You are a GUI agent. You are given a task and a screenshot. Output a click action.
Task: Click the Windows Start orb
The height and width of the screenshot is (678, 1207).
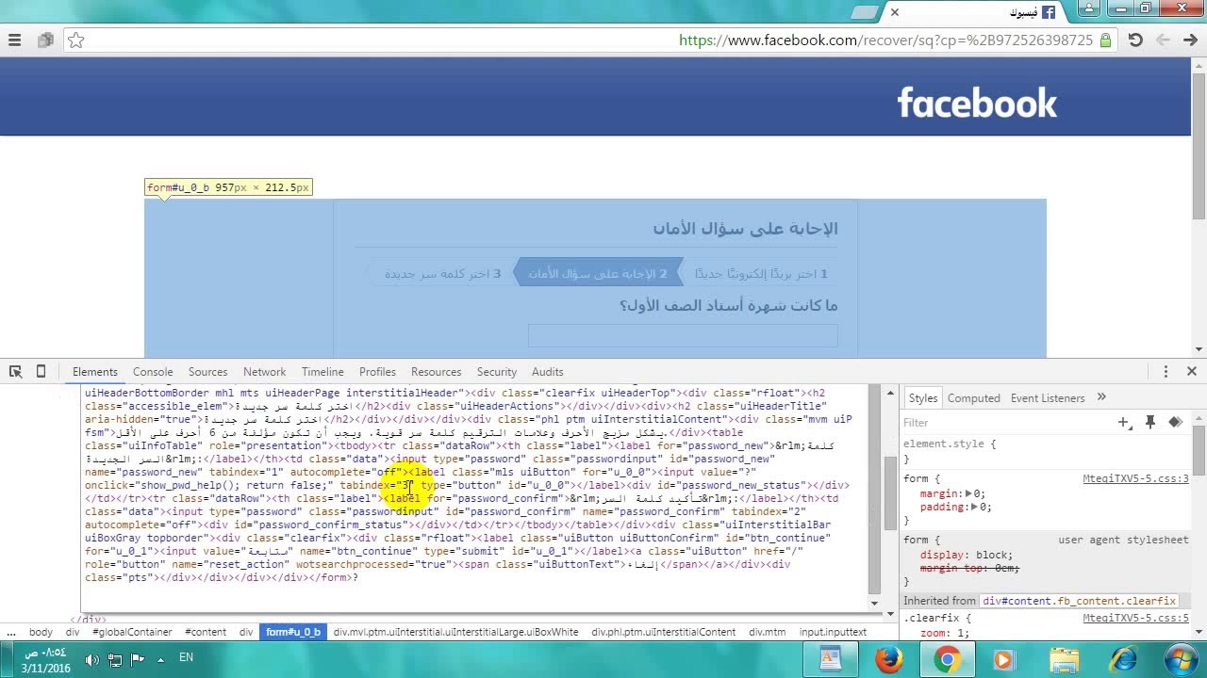[1180, 659]
